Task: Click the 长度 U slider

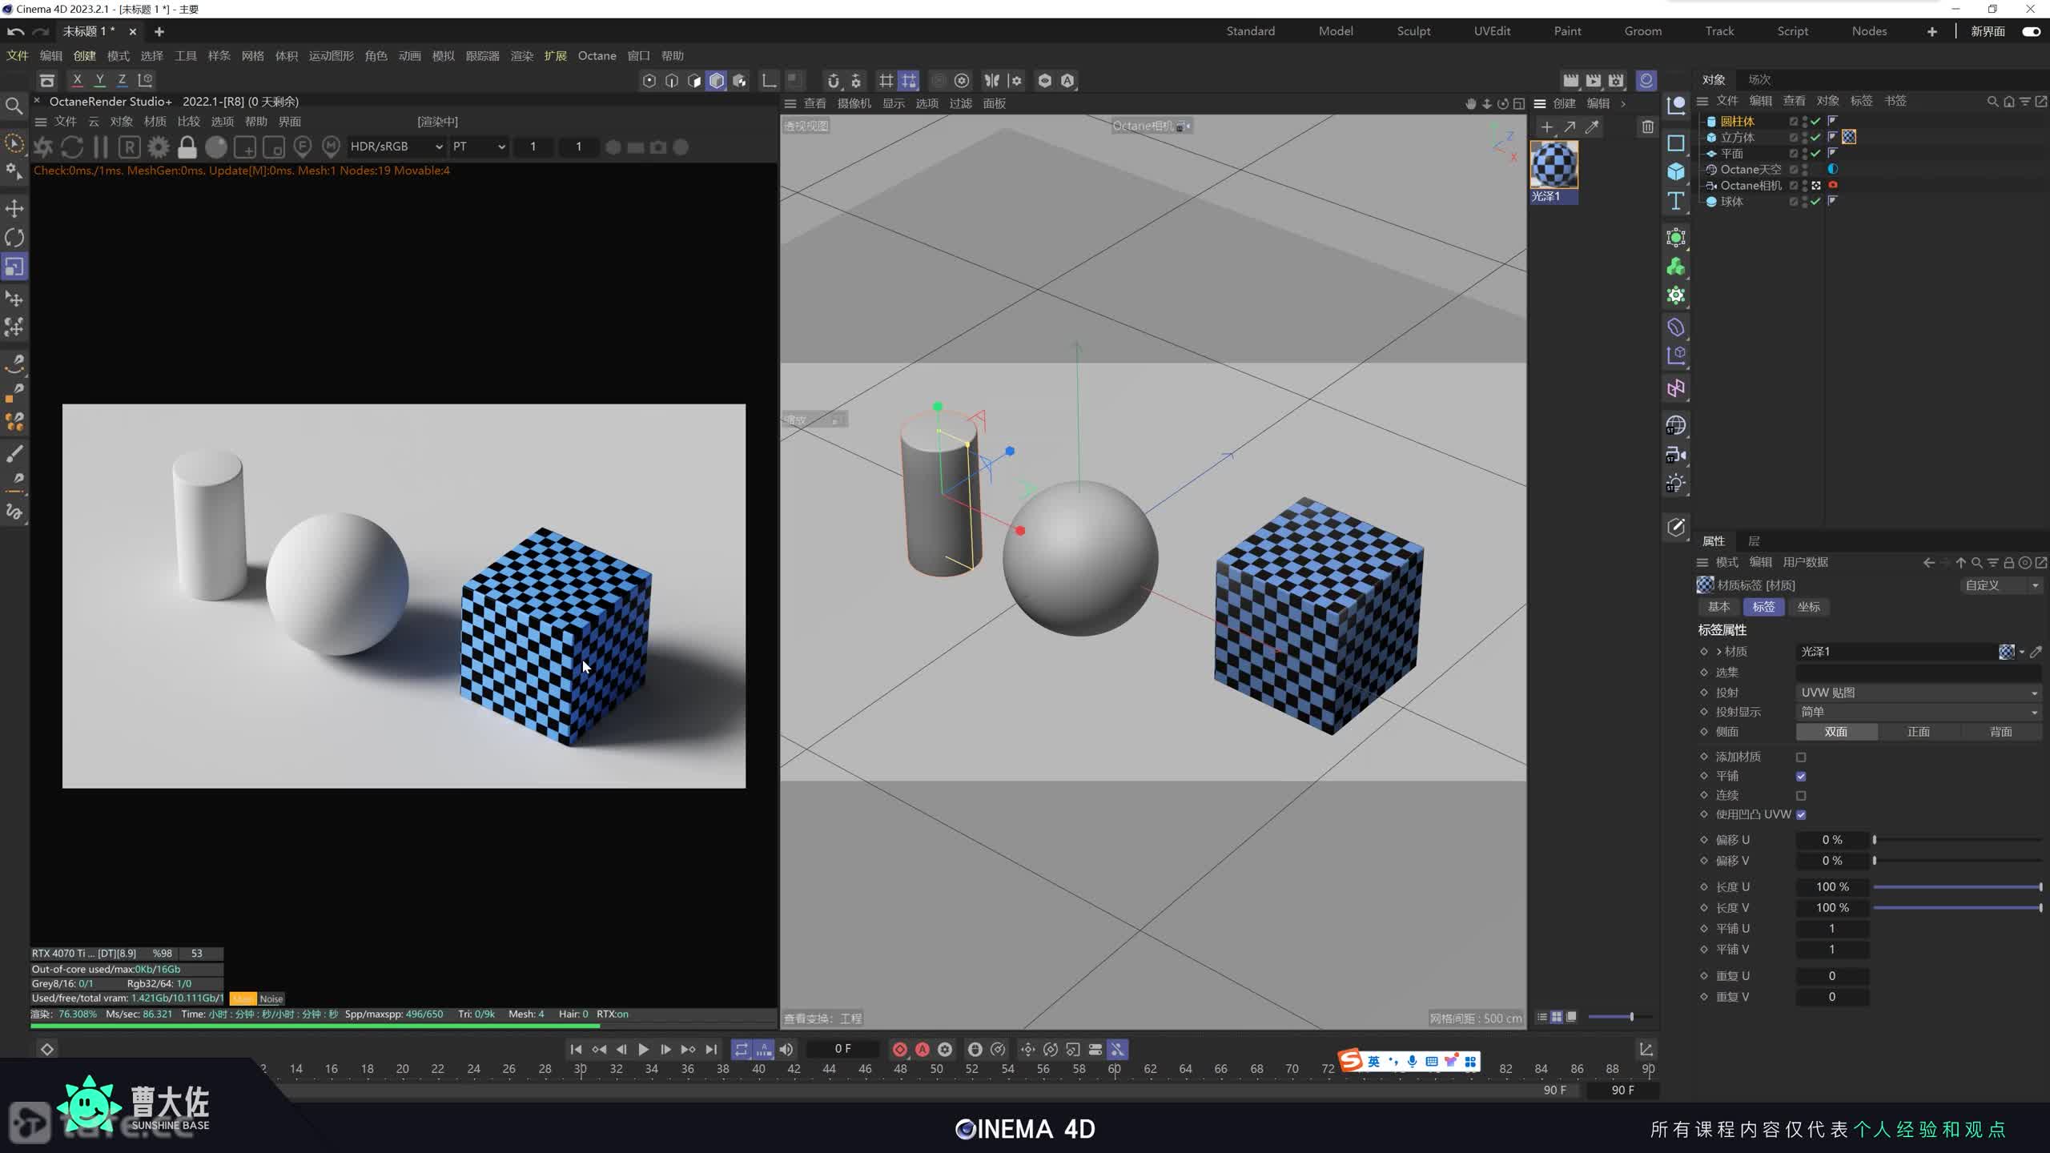Action: tap(1956, 886)
